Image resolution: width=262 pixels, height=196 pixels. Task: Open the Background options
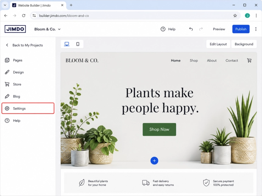coord(244,44)
